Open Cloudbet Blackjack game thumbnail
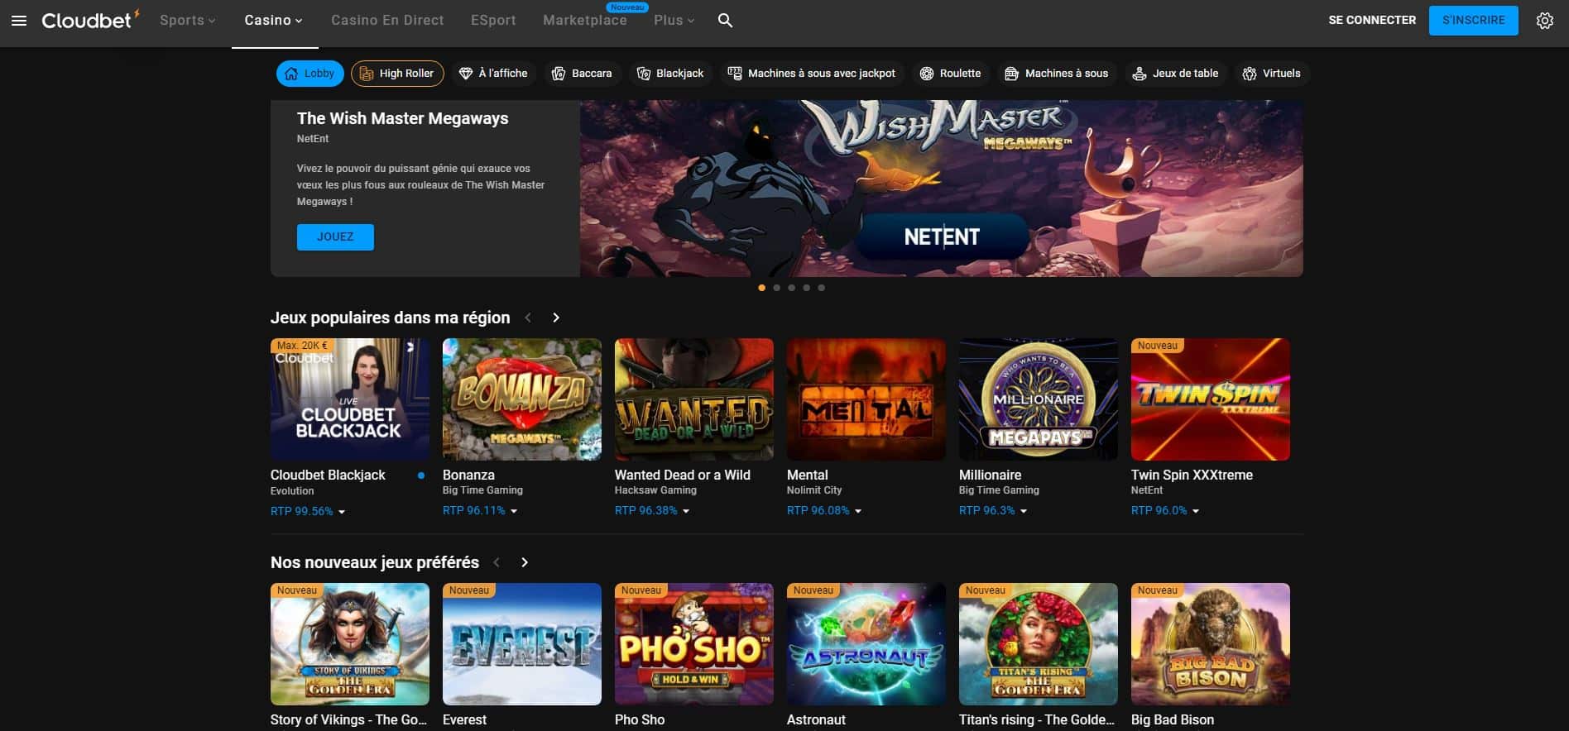 (350, 399)
